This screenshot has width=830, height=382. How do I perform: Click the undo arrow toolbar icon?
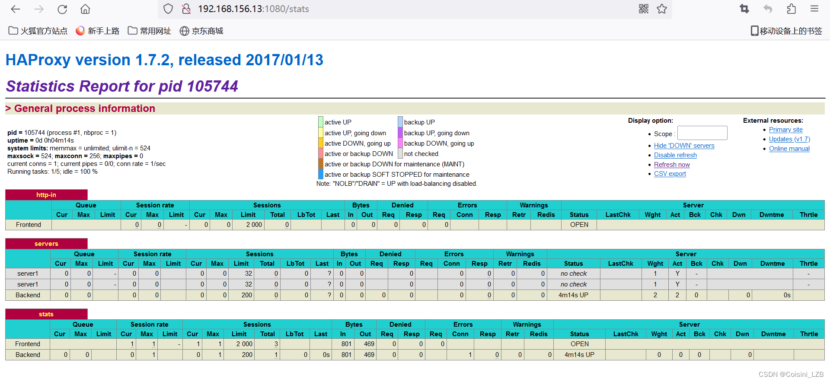coord(768,9)
